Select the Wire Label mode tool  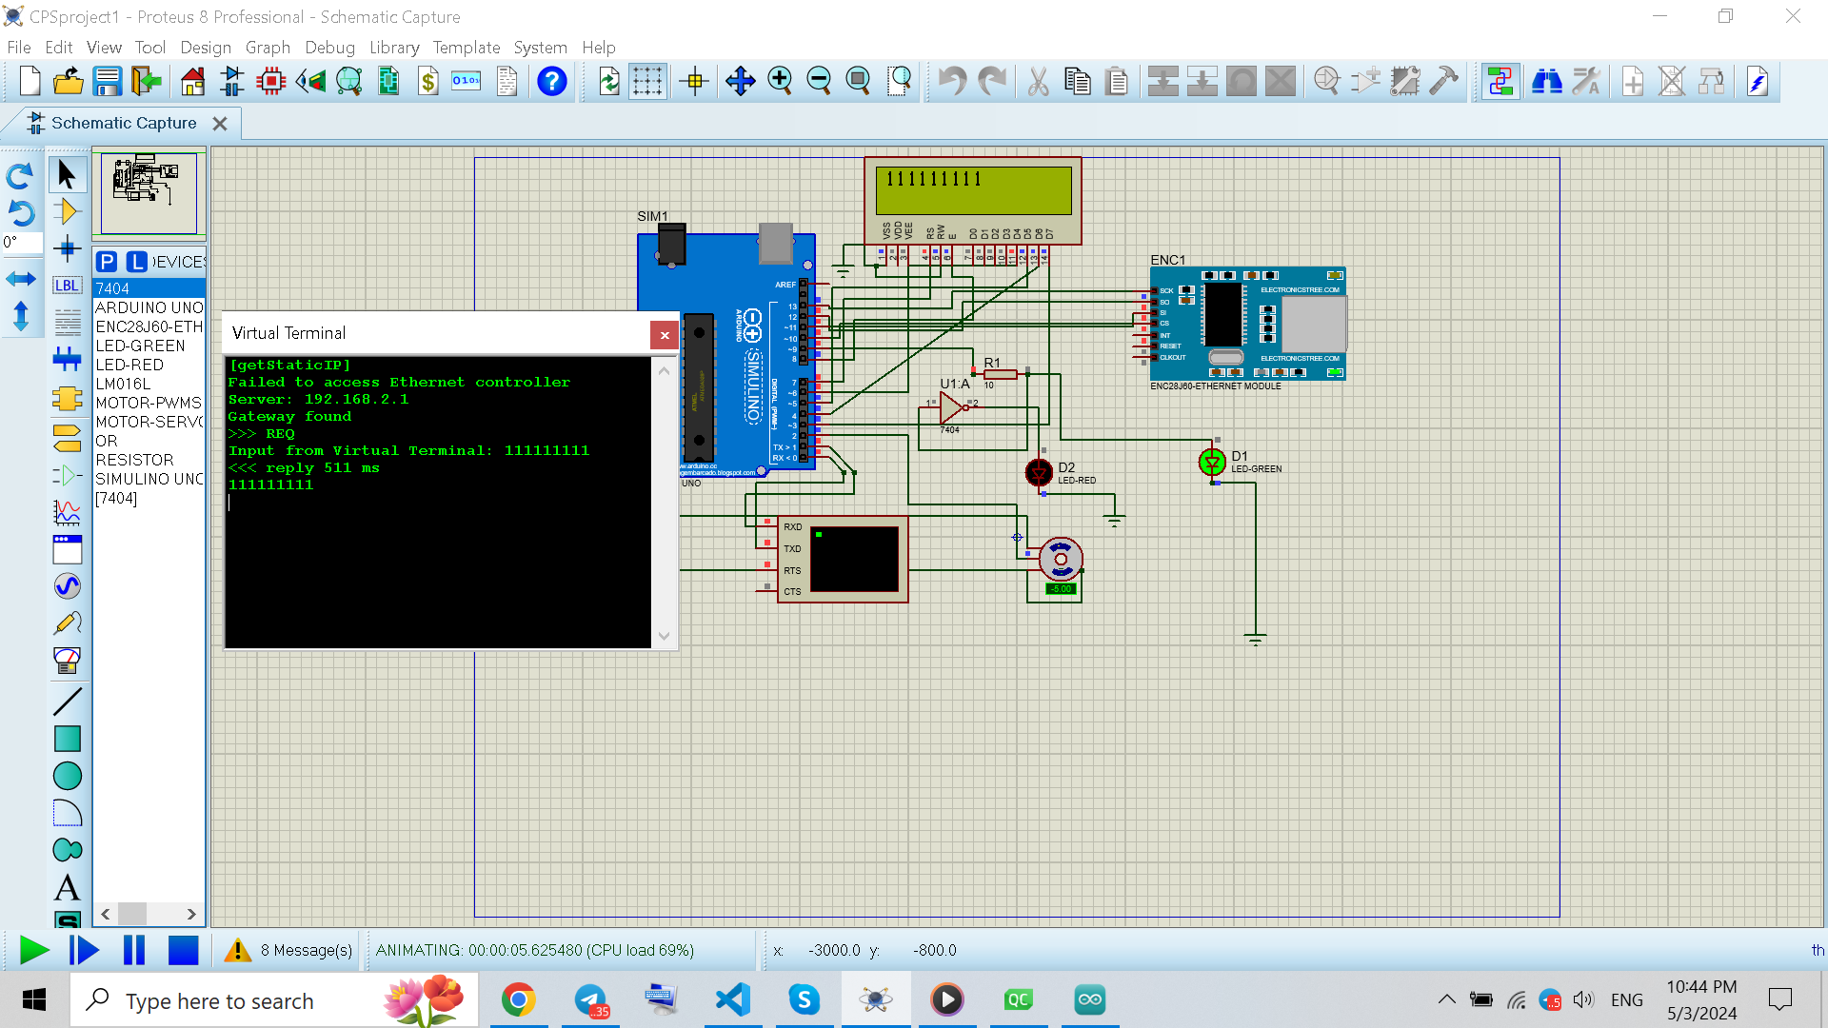tap(67, 286)
